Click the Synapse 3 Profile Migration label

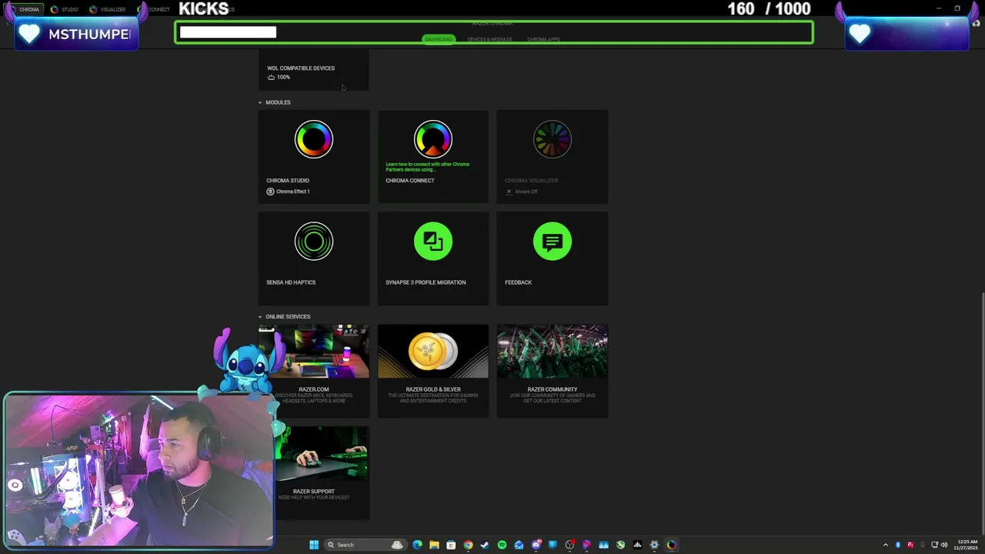click(426, 282)
